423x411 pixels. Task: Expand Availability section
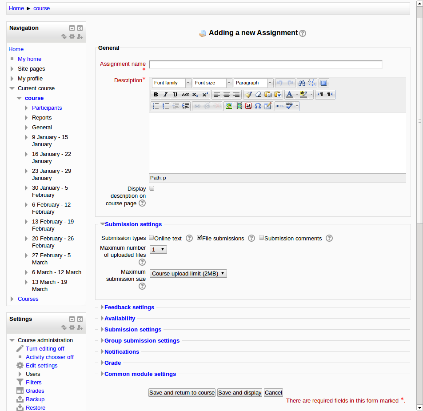(120, 318)
